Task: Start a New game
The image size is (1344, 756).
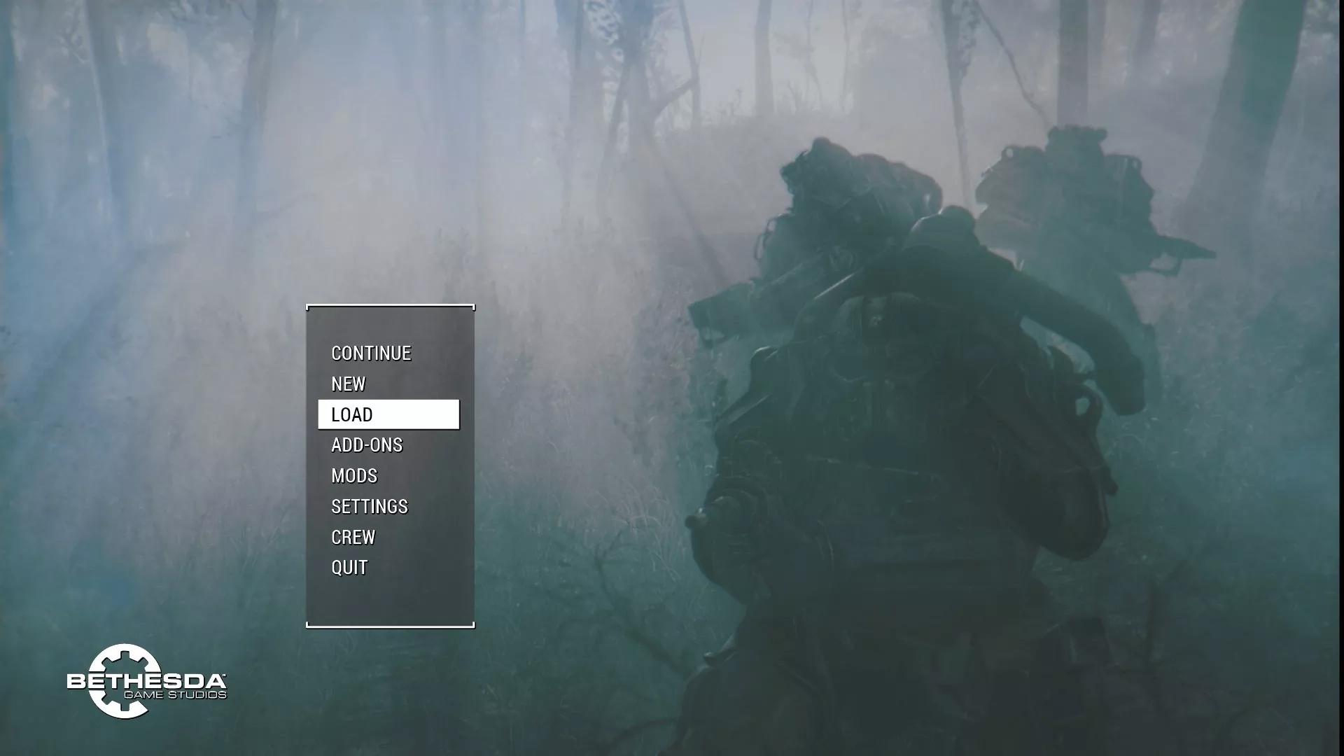Action: pyautogui.click(x=349, y=384)
